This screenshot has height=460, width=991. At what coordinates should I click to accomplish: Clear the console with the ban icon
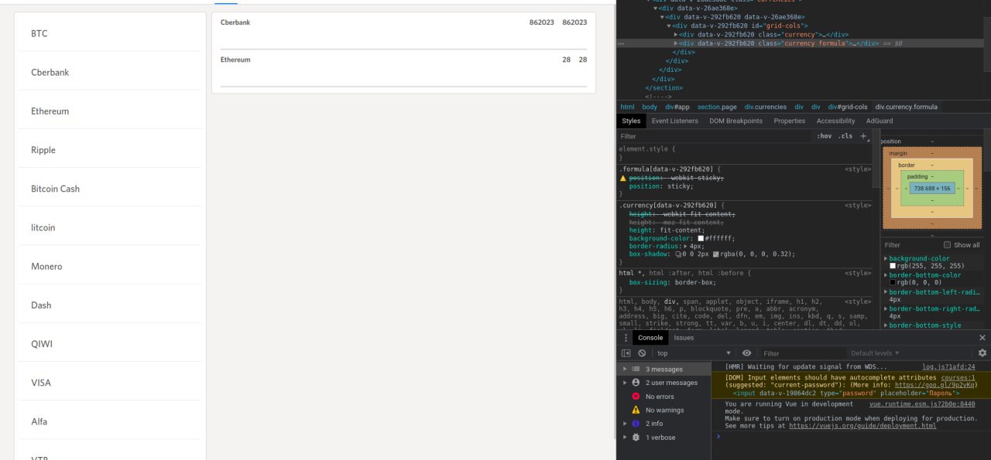click(x=642, y=353)
